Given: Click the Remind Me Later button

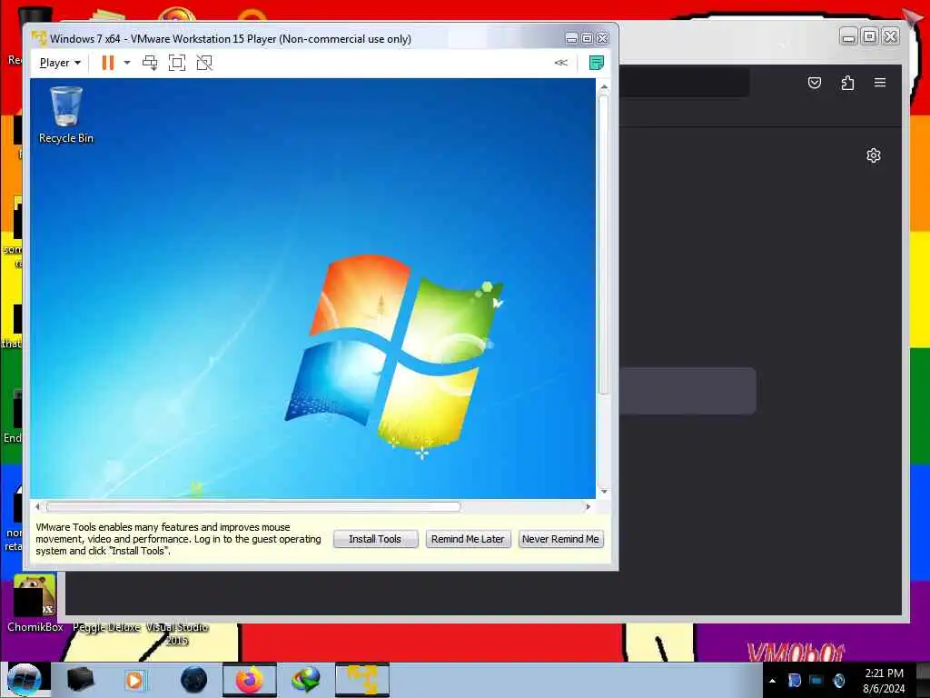Looking at the screenshot, I should [468, 539].
